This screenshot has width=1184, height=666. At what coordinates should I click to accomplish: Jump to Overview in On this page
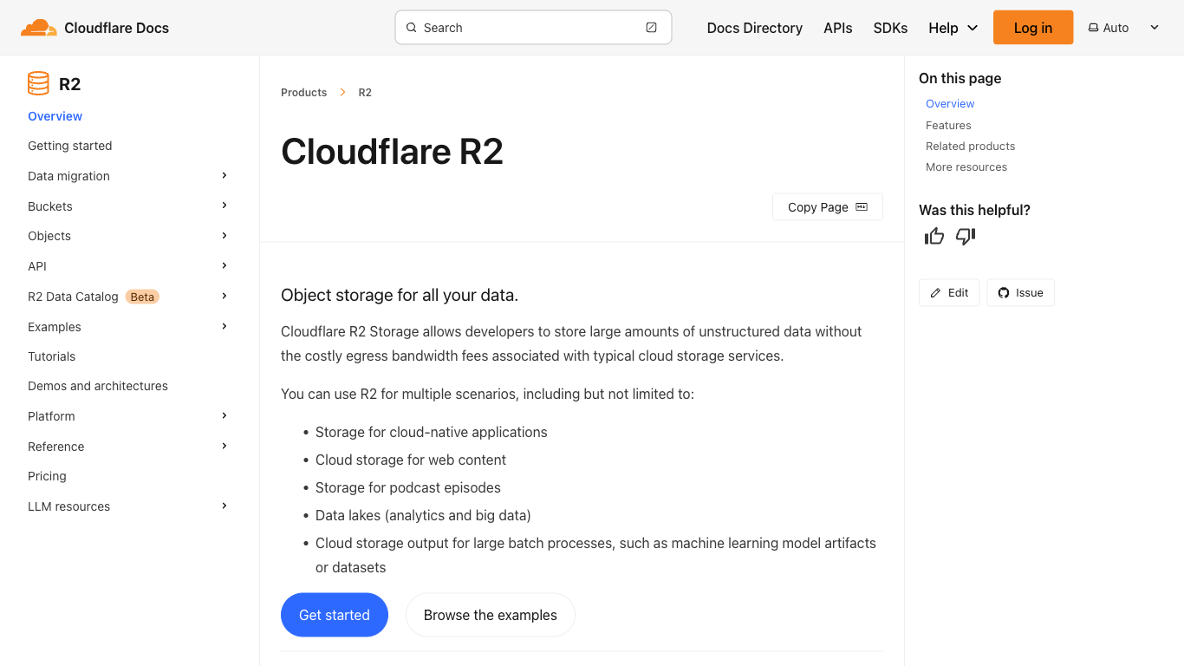coord(950,104)
